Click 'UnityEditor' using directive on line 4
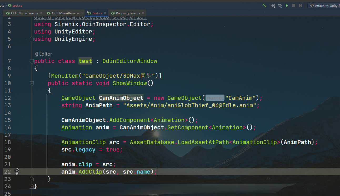Viewport: 340px width, 196px height. (x=73, y=32)
